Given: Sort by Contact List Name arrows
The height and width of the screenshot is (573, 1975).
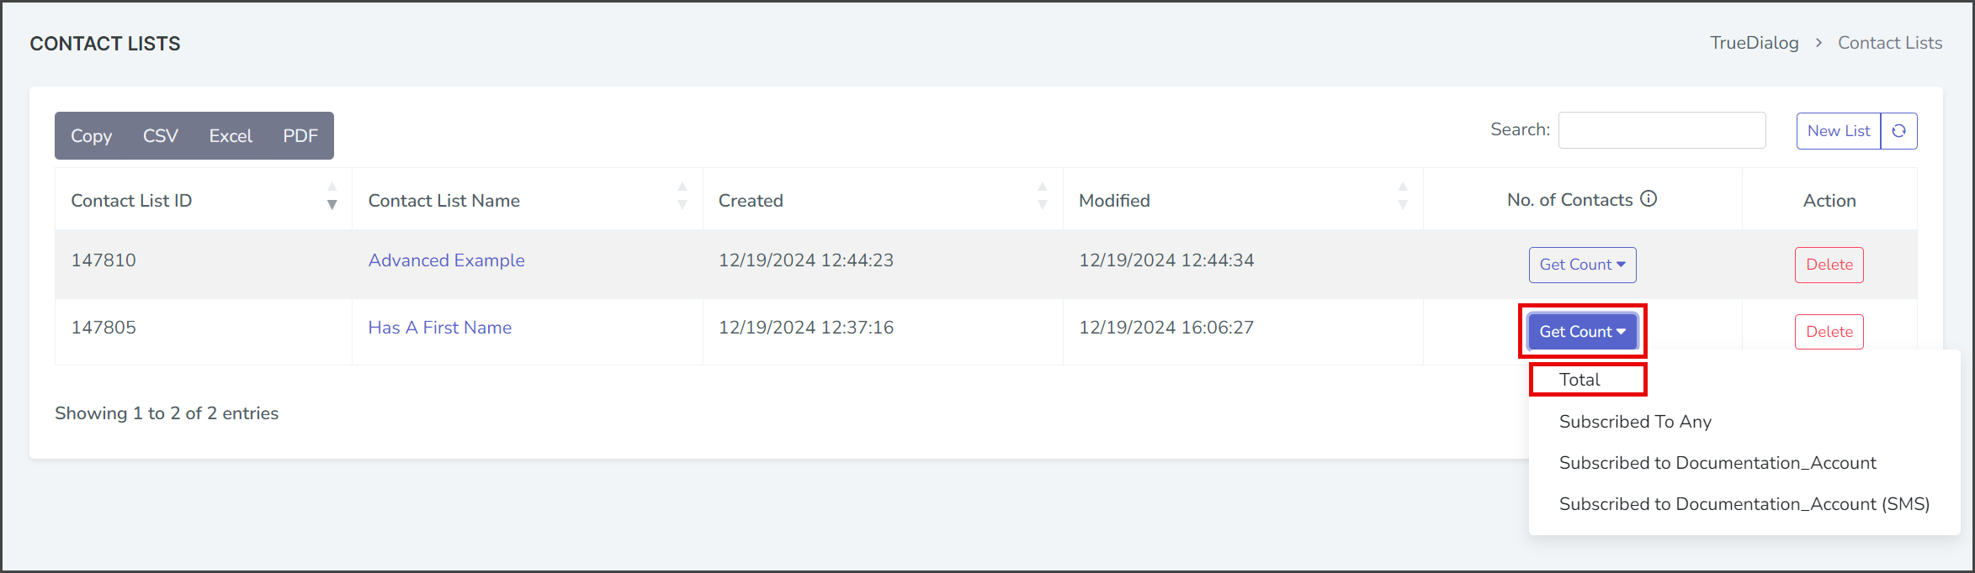Looking at the screenshot, I should [x=682, y=196].
